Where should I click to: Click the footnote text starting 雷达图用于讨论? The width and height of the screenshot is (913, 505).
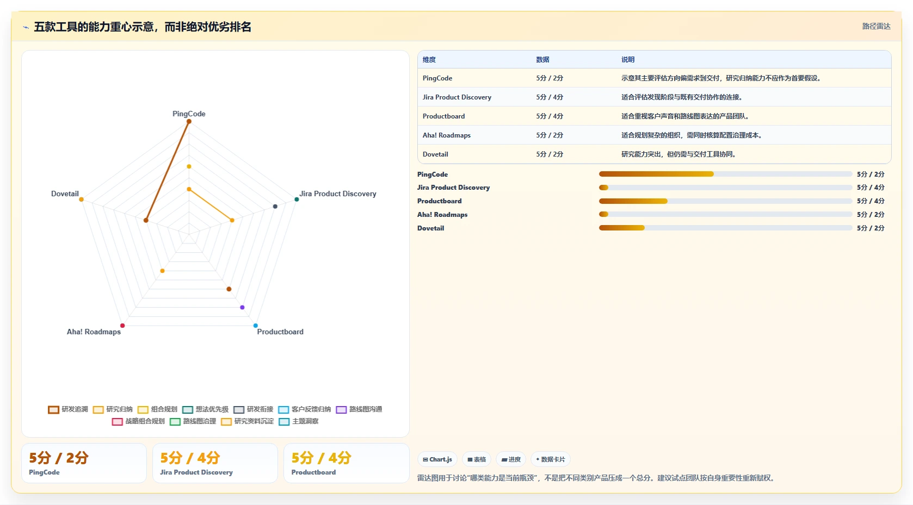(596, 478)
